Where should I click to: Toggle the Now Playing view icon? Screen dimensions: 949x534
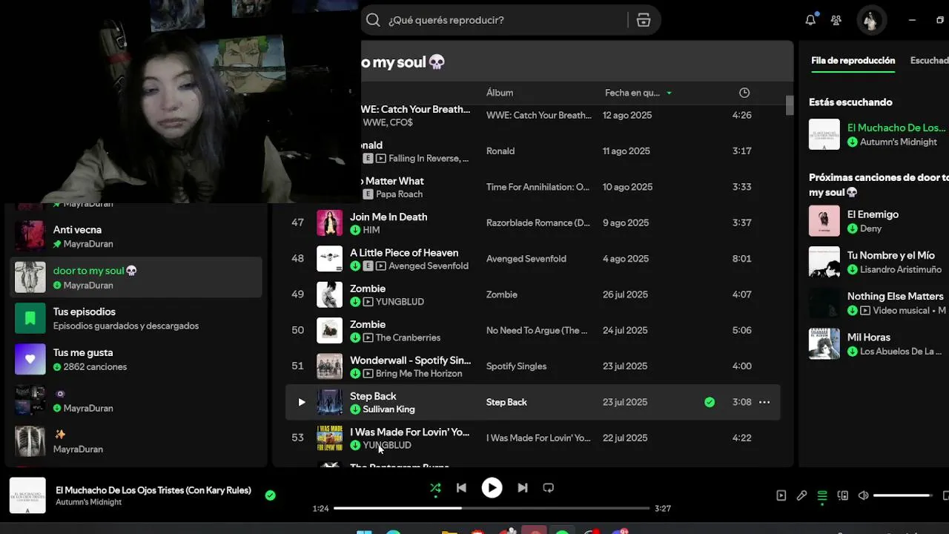781,495
